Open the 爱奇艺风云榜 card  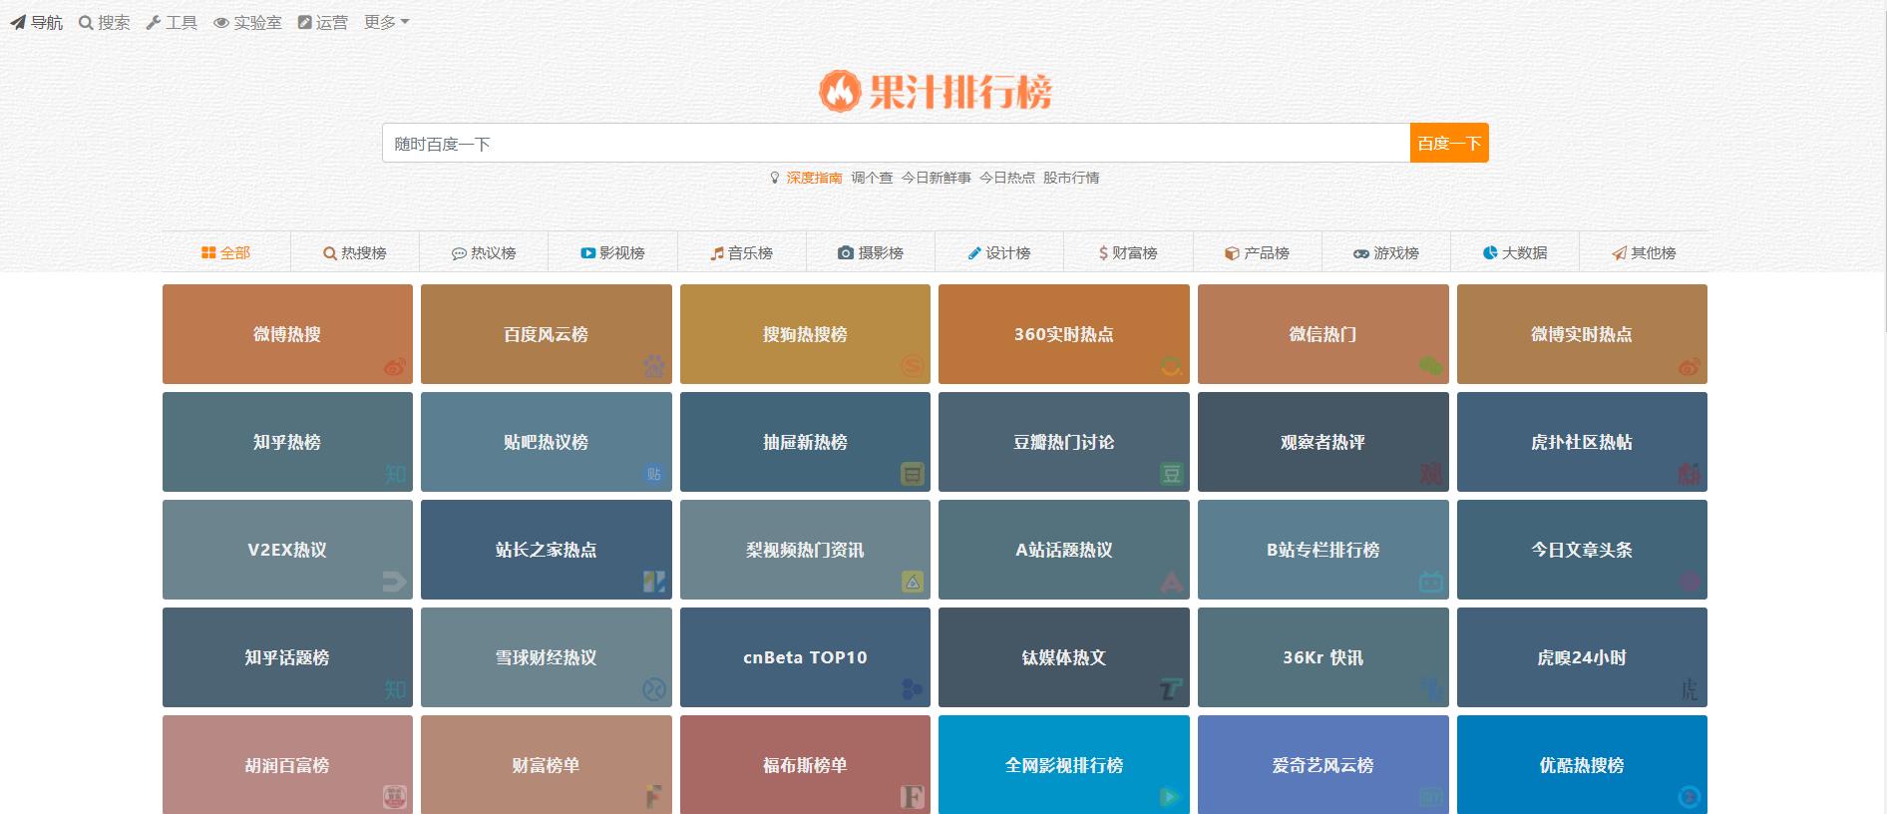click(1323, 765)
